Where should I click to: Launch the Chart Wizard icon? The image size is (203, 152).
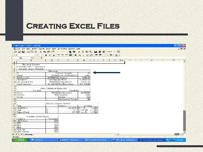click(96, 52)
